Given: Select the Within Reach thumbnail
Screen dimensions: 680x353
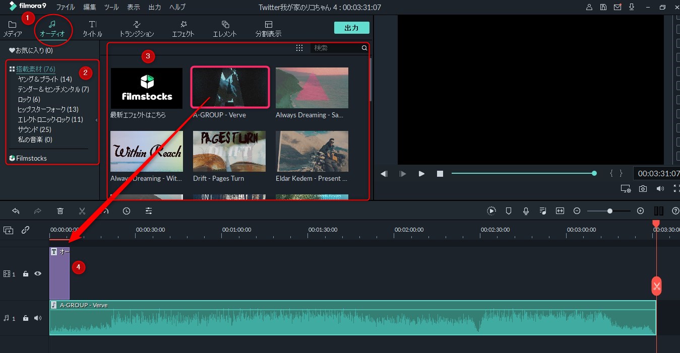Looking at the screenshot, I should coord(147,151).
